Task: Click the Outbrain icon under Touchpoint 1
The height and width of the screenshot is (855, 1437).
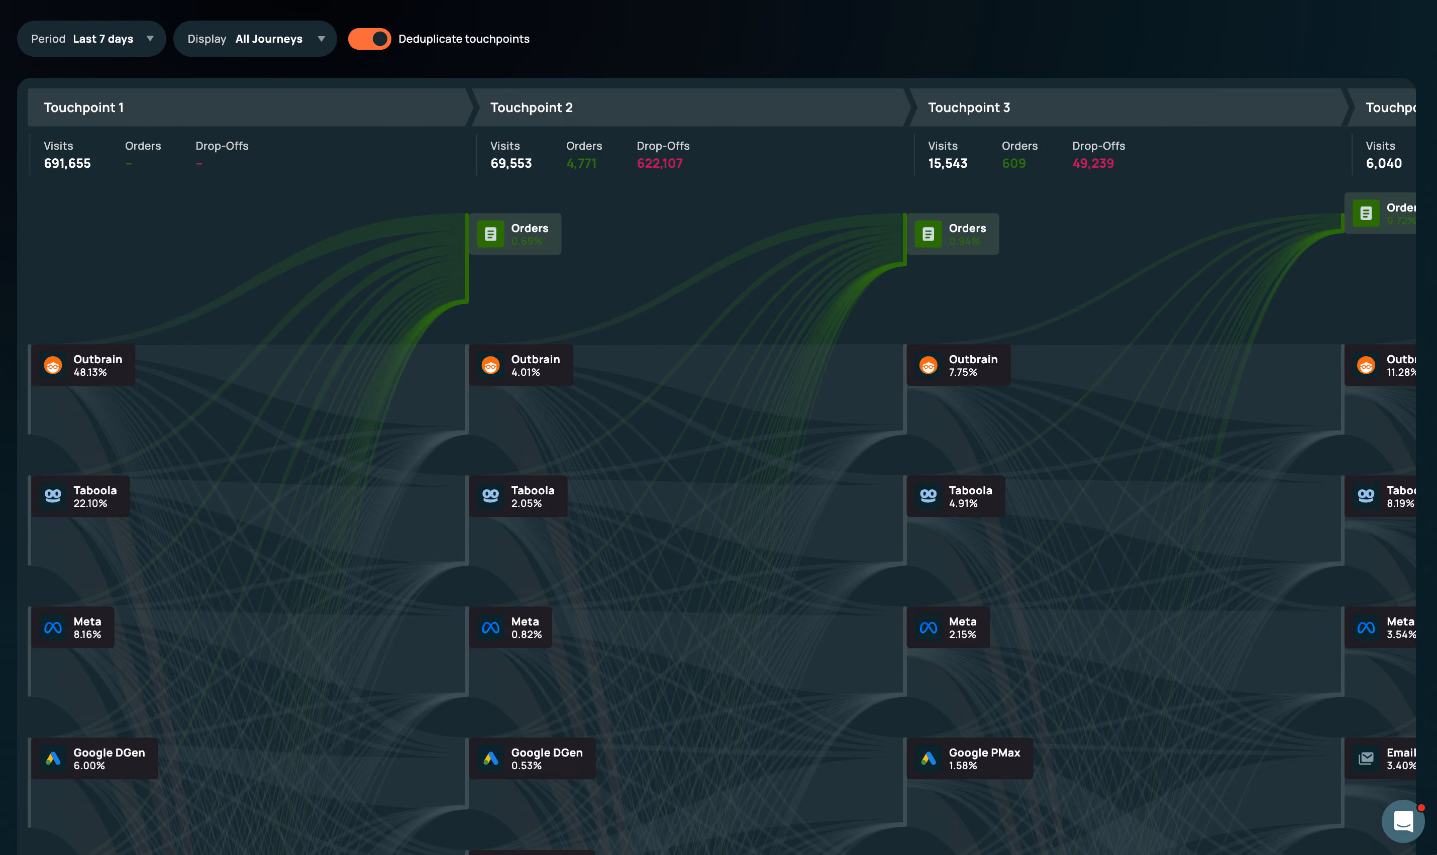Action: (x=53, y=365)
